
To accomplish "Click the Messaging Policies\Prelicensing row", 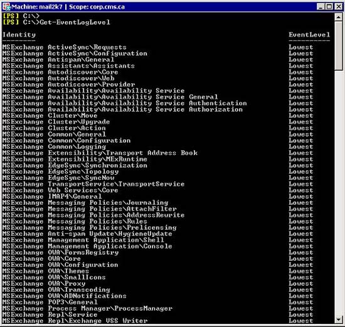I will coord(157,227).
